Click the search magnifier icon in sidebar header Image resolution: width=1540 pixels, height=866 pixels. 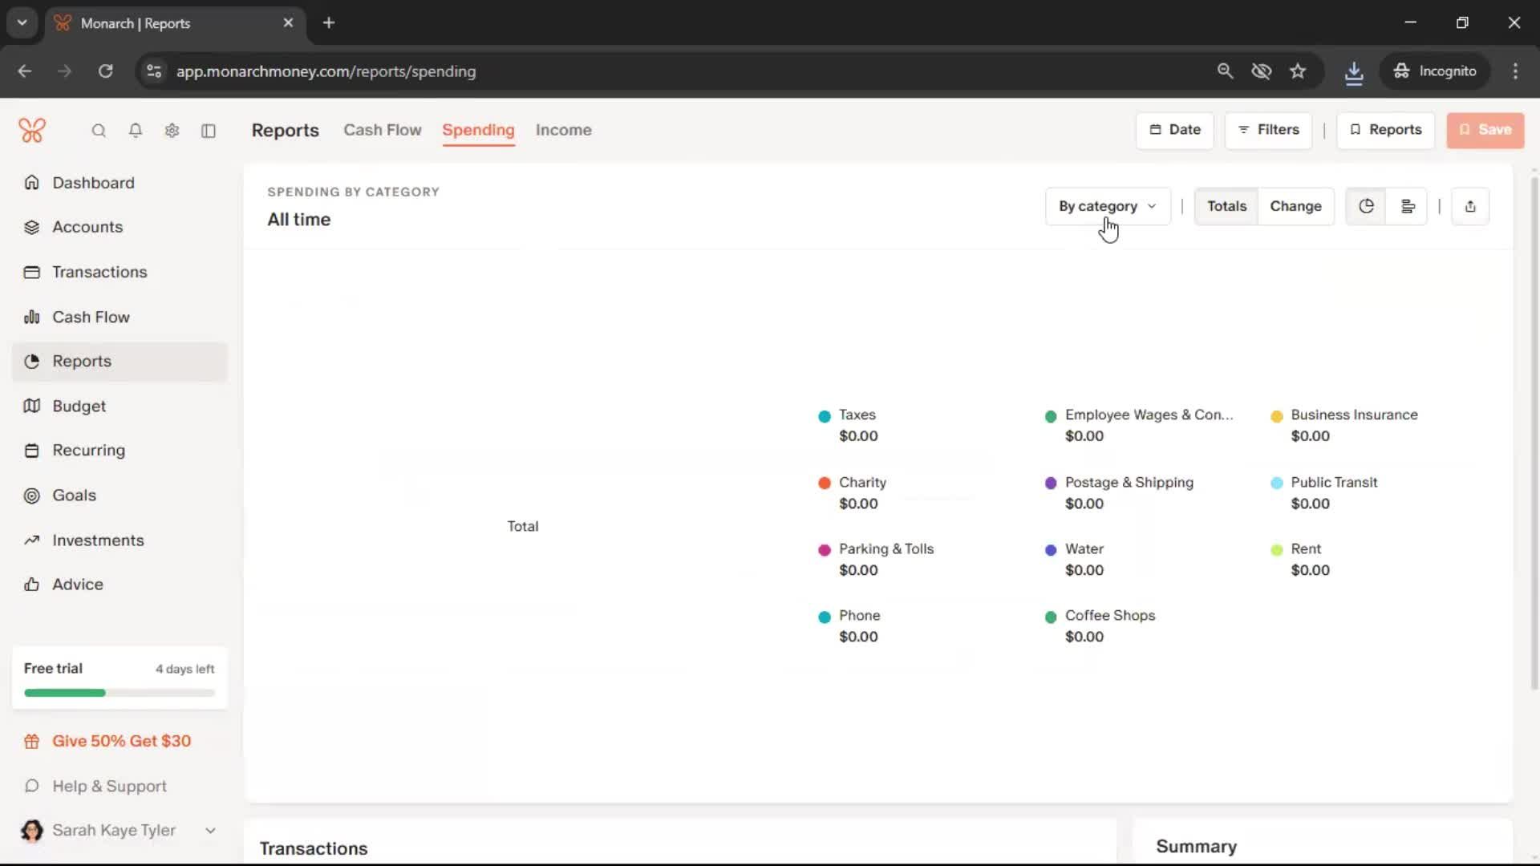[x=99, y=131]
